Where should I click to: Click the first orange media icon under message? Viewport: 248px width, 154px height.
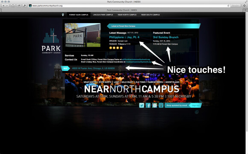[111, 48]
